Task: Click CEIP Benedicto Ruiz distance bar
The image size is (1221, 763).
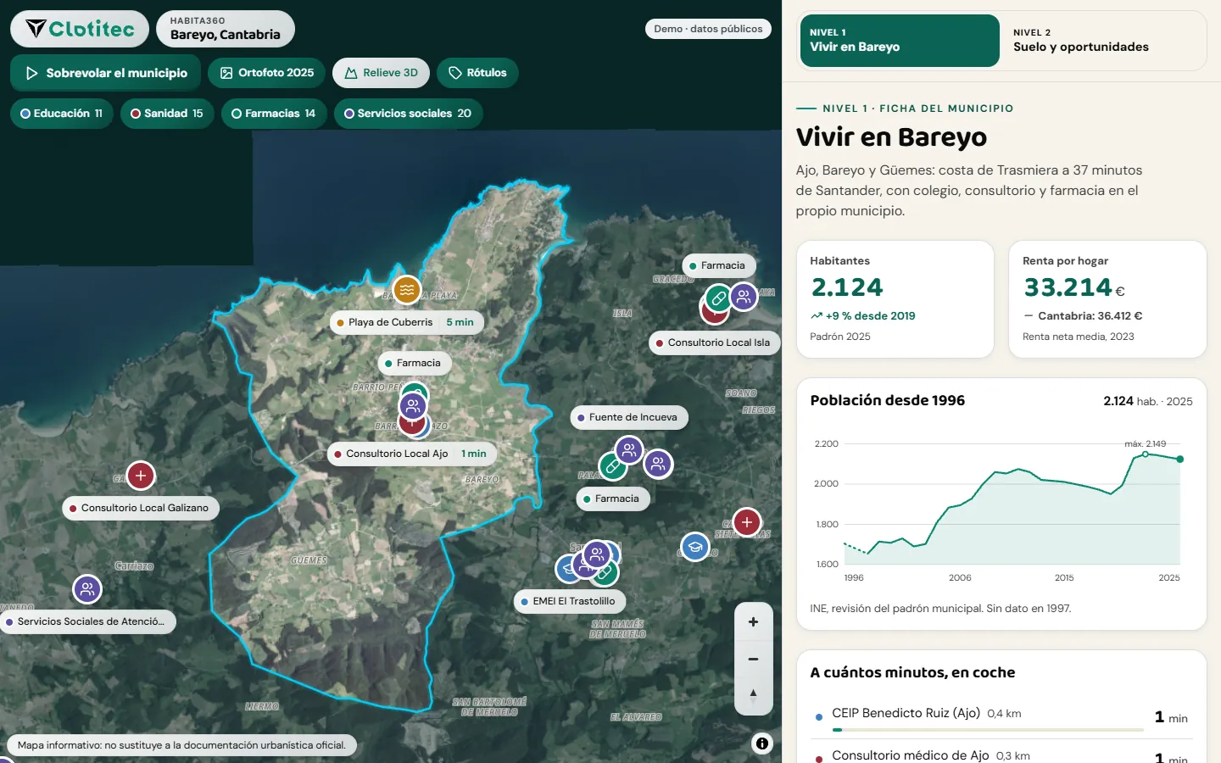Action: click(x=988, y=729)
